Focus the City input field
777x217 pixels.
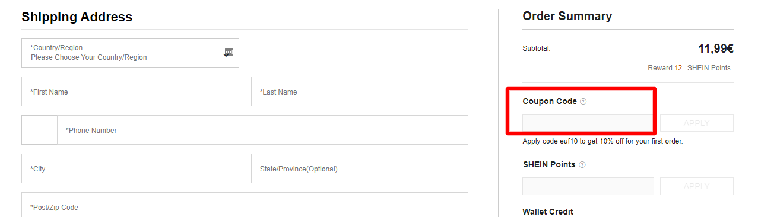point(130,169)
